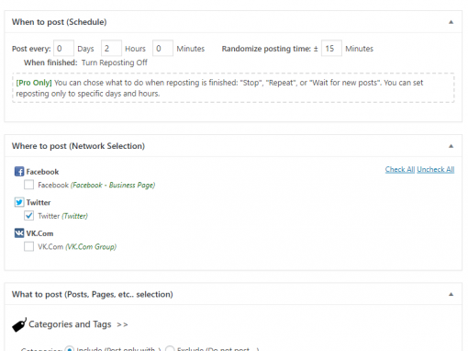Click the Check All link
Image resolution: width=468 pixels, height=351 pixels.
pyautogui.click(x=400, y=169)
